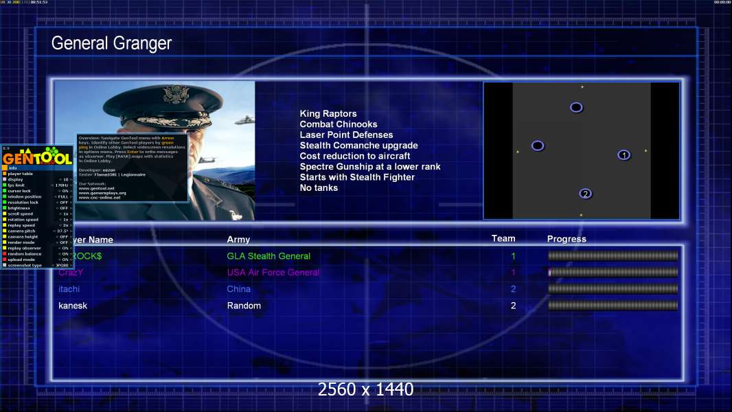Click the green square beside cursor lock

point(5,191)
